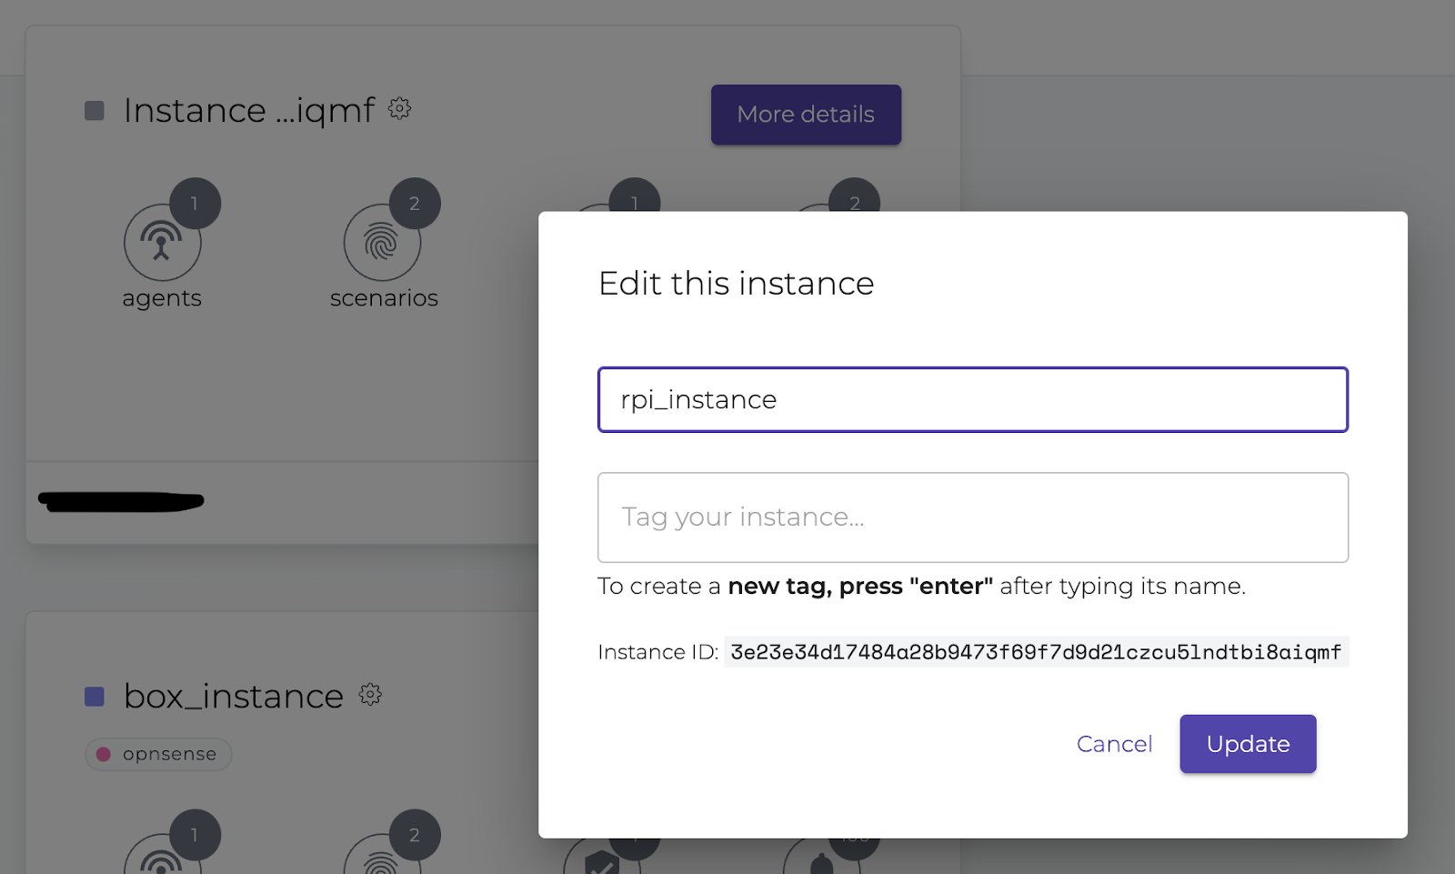Click purple status square beside box_instance
Image resolution: width=1455 pixels, height=874 pixels.
coord(95,697)
